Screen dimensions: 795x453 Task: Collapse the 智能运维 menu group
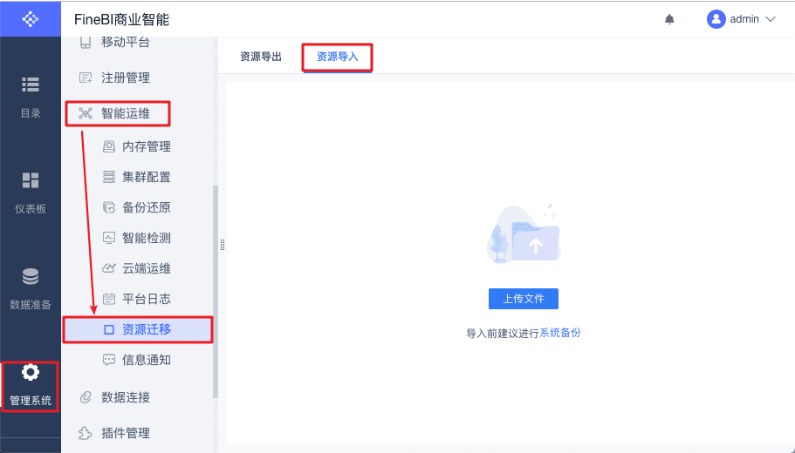point(125,113)
